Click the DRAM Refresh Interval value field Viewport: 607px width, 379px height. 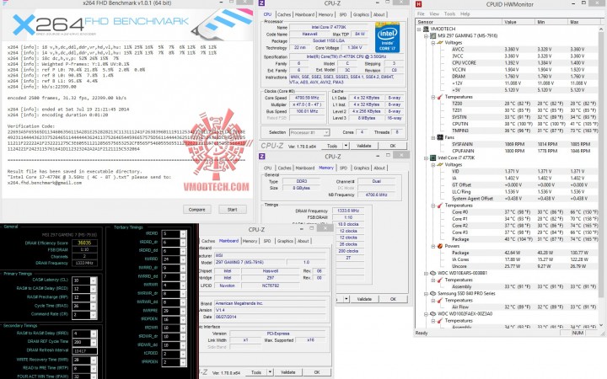[x=85, y=350]
